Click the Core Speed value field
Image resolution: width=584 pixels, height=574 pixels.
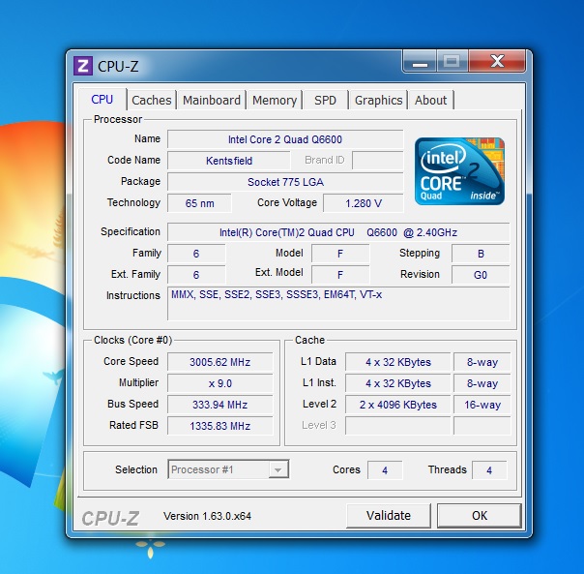(x=220, y=362)
